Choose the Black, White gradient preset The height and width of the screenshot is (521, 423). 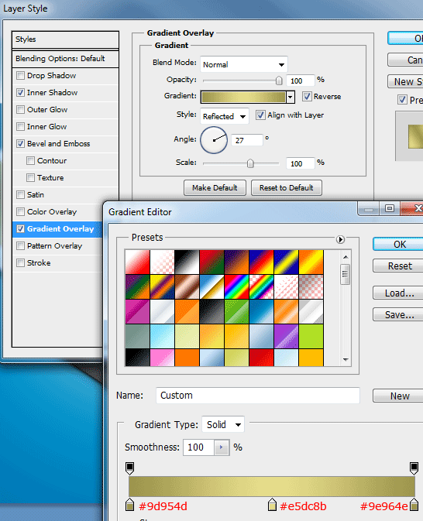(x=187, y=262)
